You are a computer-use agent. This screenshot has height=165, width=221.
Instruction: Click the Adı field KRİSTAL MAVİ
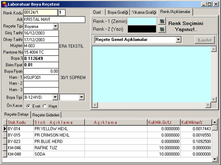pyautogui.click(x=54, y=20)
